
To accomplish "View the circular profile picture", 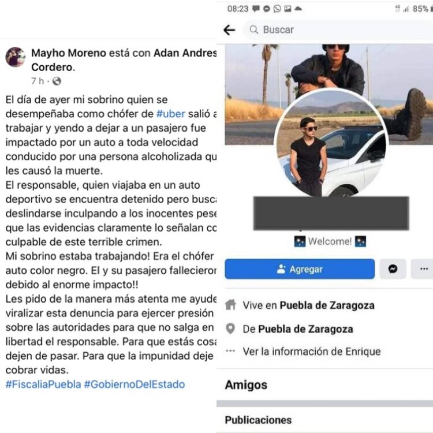I will (x=331, y=144).
